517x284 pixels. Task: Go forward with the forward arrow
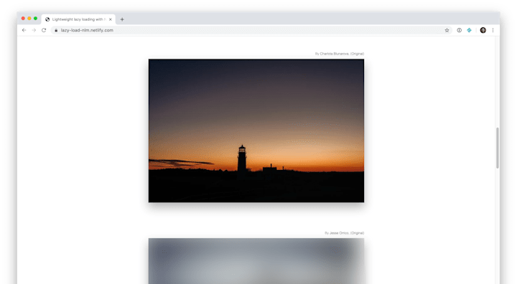tap(34, 30)
